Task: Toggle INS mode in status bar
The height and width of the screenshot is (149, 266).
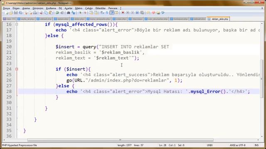Action: [x=256, y=145]
